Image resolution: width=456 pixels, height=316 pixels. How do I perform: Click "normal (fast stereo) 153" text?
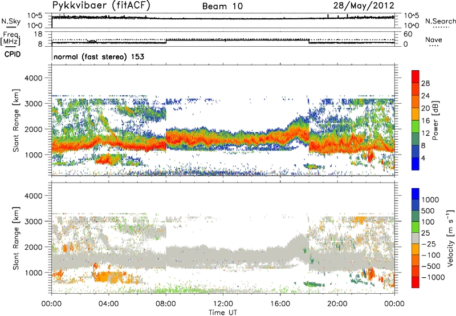99,56
